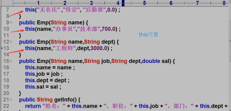231x111 pixels.
Task: Click 'this.dept = dept' on line 18
Action: [x=46, y=80]
